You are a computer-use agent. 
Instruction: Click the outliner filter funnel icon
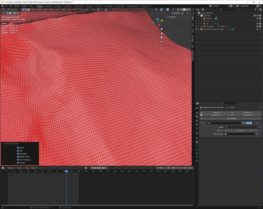tap(255, 10)
